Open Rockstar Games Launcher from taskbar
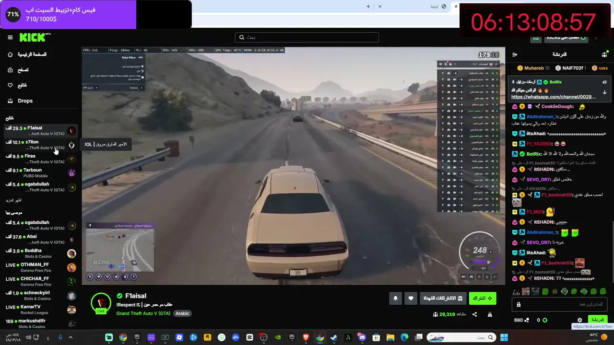Viewport: 614px width, 345px height. coord(207,337)
